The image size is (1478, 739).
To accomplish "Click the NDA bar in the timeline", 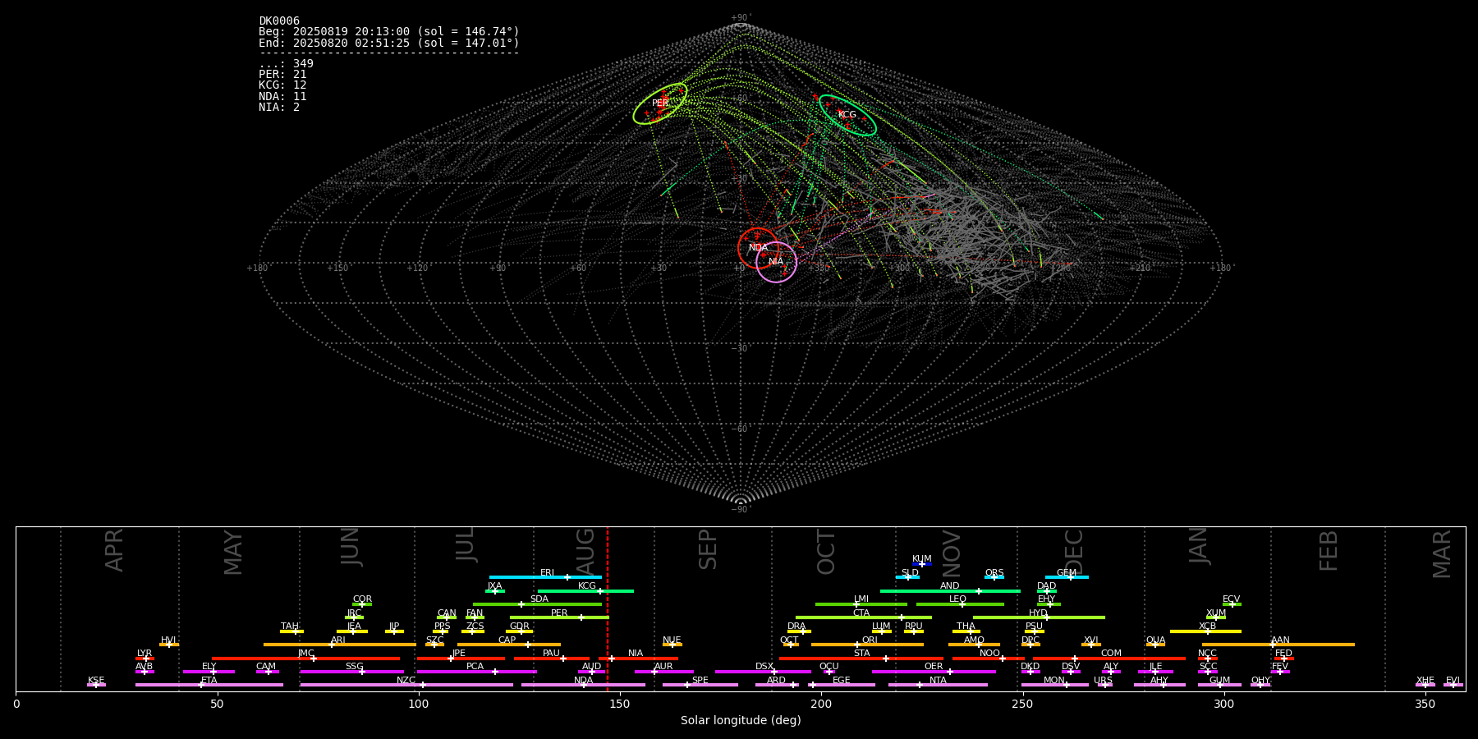I will (583, 685).
